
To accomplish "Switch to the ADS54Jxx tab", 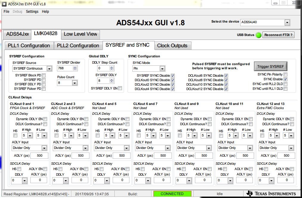I will pyautogui.click(x=17, y=34).
